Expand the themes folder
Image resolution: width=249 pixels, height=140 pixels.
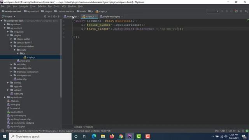(8, 83)
